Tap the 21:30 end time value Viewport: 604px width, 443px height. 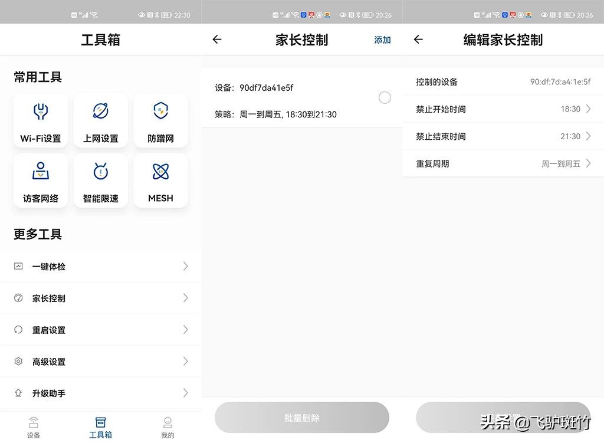click(x=570, y=136)
